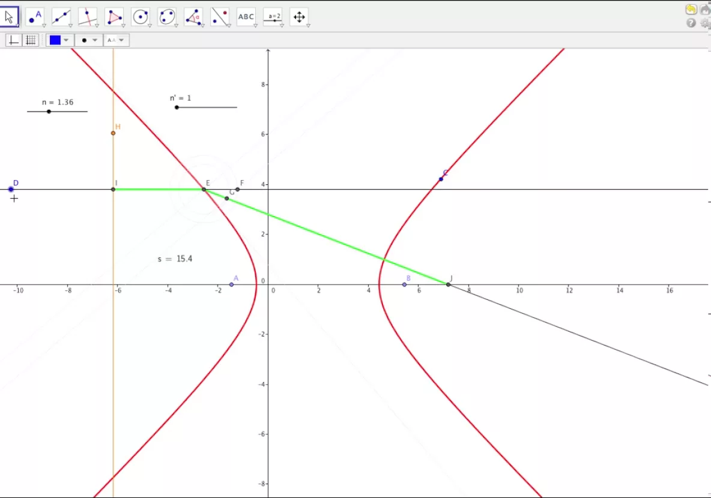This screenshot has width=711, height=498.
Task: Select point C on the right branch
Action: (x=441, y=179)
